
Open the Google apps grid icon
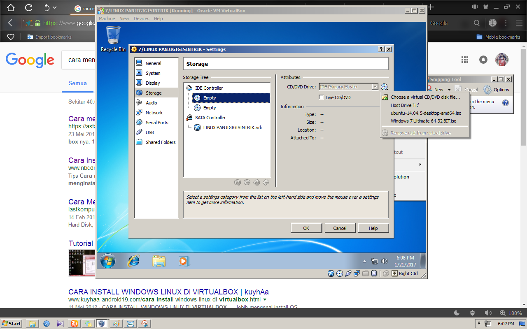pyautogui.click(x=465, y=60)
